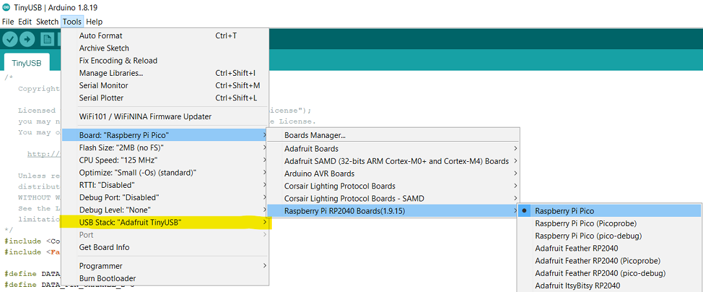The width and height of the screenshot is (703, 292).
Task: Click the New sketch toolbar icon
Action: coord(47,39)
